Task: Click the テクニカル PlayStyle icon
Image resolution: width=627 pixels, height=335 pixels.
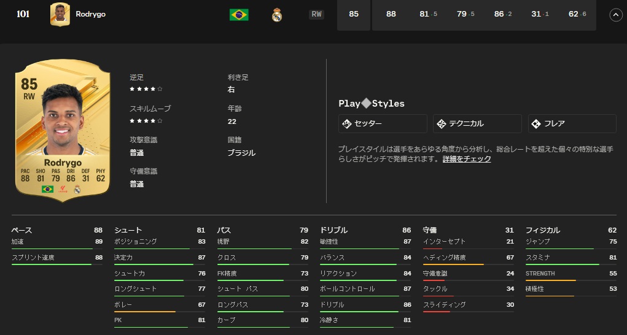Action: tap(441, 124)
